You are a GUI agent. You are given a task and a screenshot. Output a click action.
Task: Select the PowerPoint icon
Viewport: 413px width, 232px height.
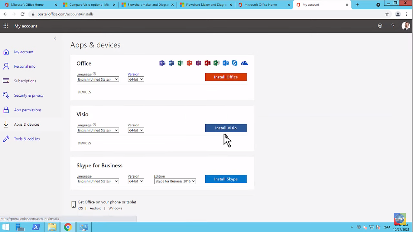tap(190, 63)
